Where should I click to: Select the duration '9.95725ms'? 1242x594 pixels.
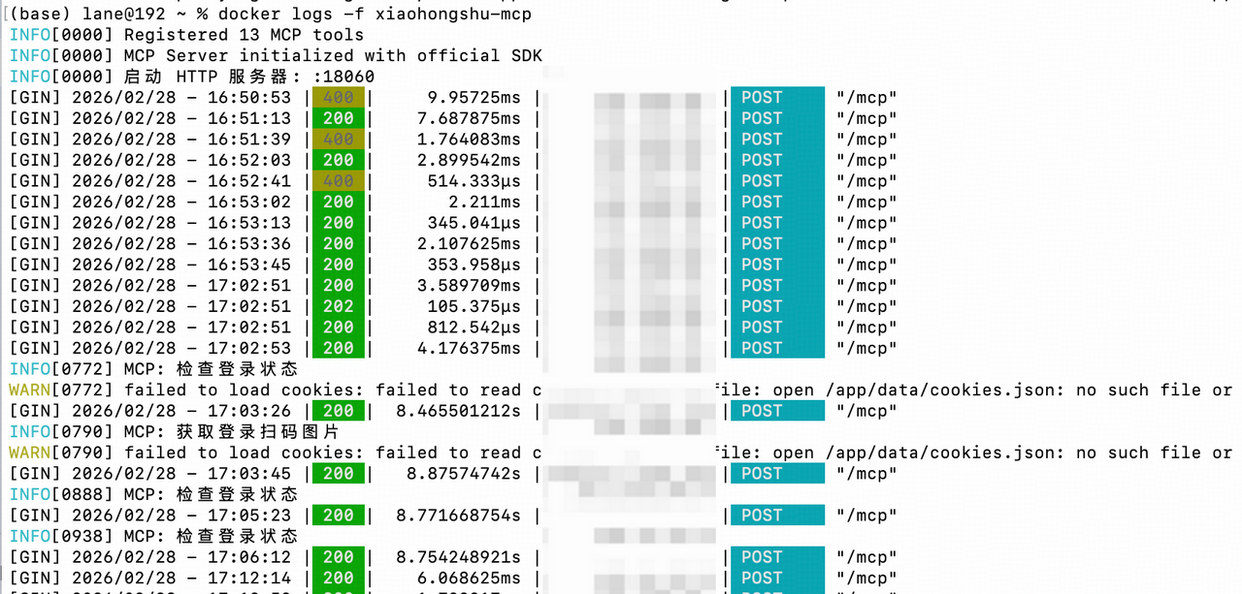click(474, 98)
